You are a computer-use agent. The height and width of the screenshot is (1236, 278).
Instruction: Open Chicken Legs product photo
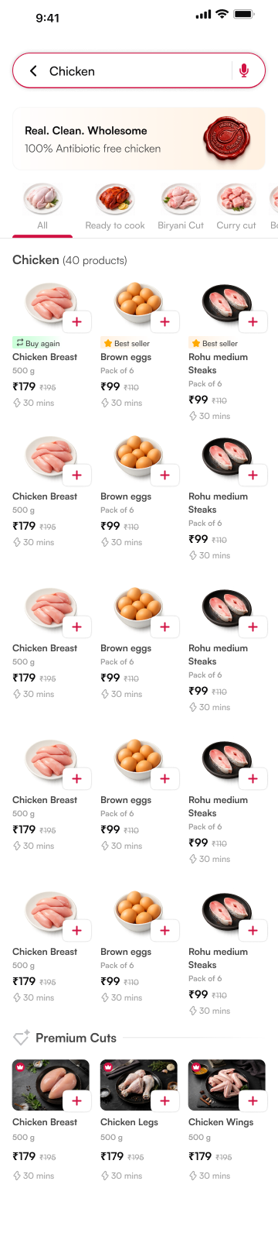[139, 1084]
